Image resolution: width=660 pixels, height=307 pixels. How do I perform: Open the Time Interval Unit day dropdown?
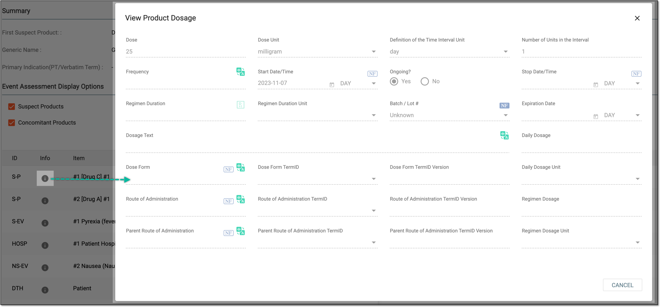click(449, 52)
